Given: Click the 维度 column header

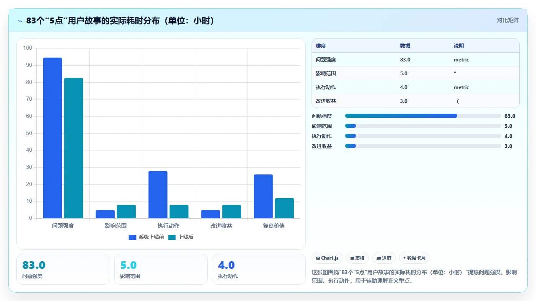Looking at the screenshot, I should [x=321, y=46].
